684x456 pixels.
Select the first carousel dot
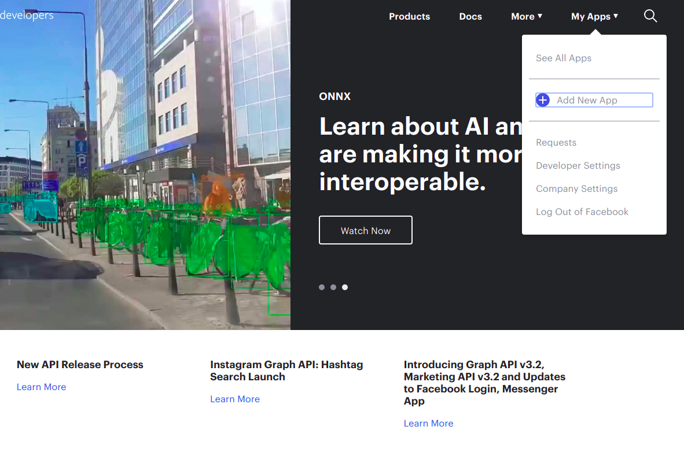pos(322,287)
